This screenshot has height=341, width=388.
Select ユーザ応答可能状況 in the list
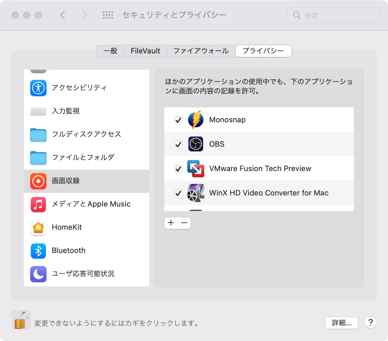pos(87,274)
